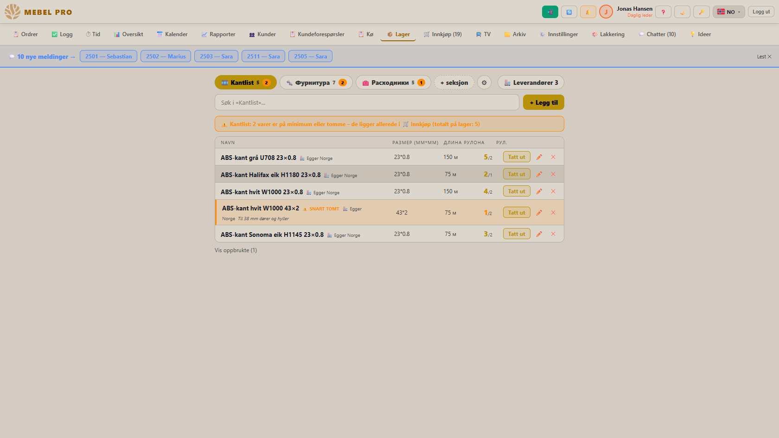Switch to the Фурнитура tab
Screen dimensions: 779x438
pos(316,83)
